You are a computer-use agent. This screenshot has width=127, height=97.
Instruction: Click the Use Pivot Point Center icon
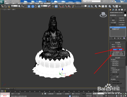[49, 6]
